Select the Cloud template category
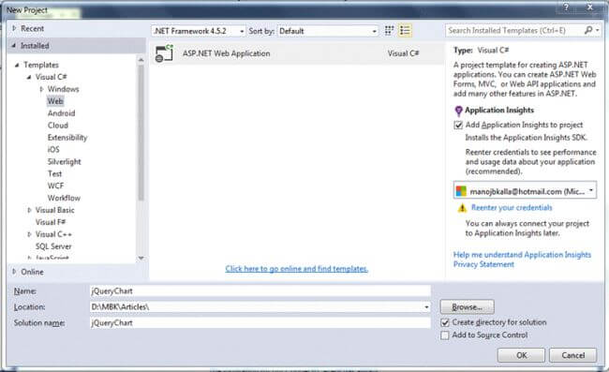The image size is (609, 372). (x=58, y=125)
